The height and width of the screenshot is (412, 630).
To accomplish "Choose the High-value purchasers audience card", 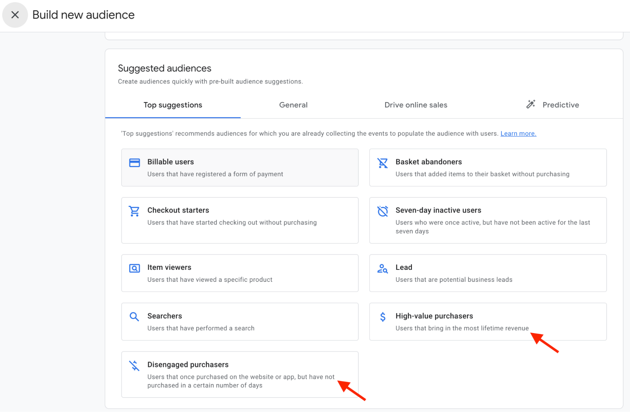I will click(x=488, y=321).
